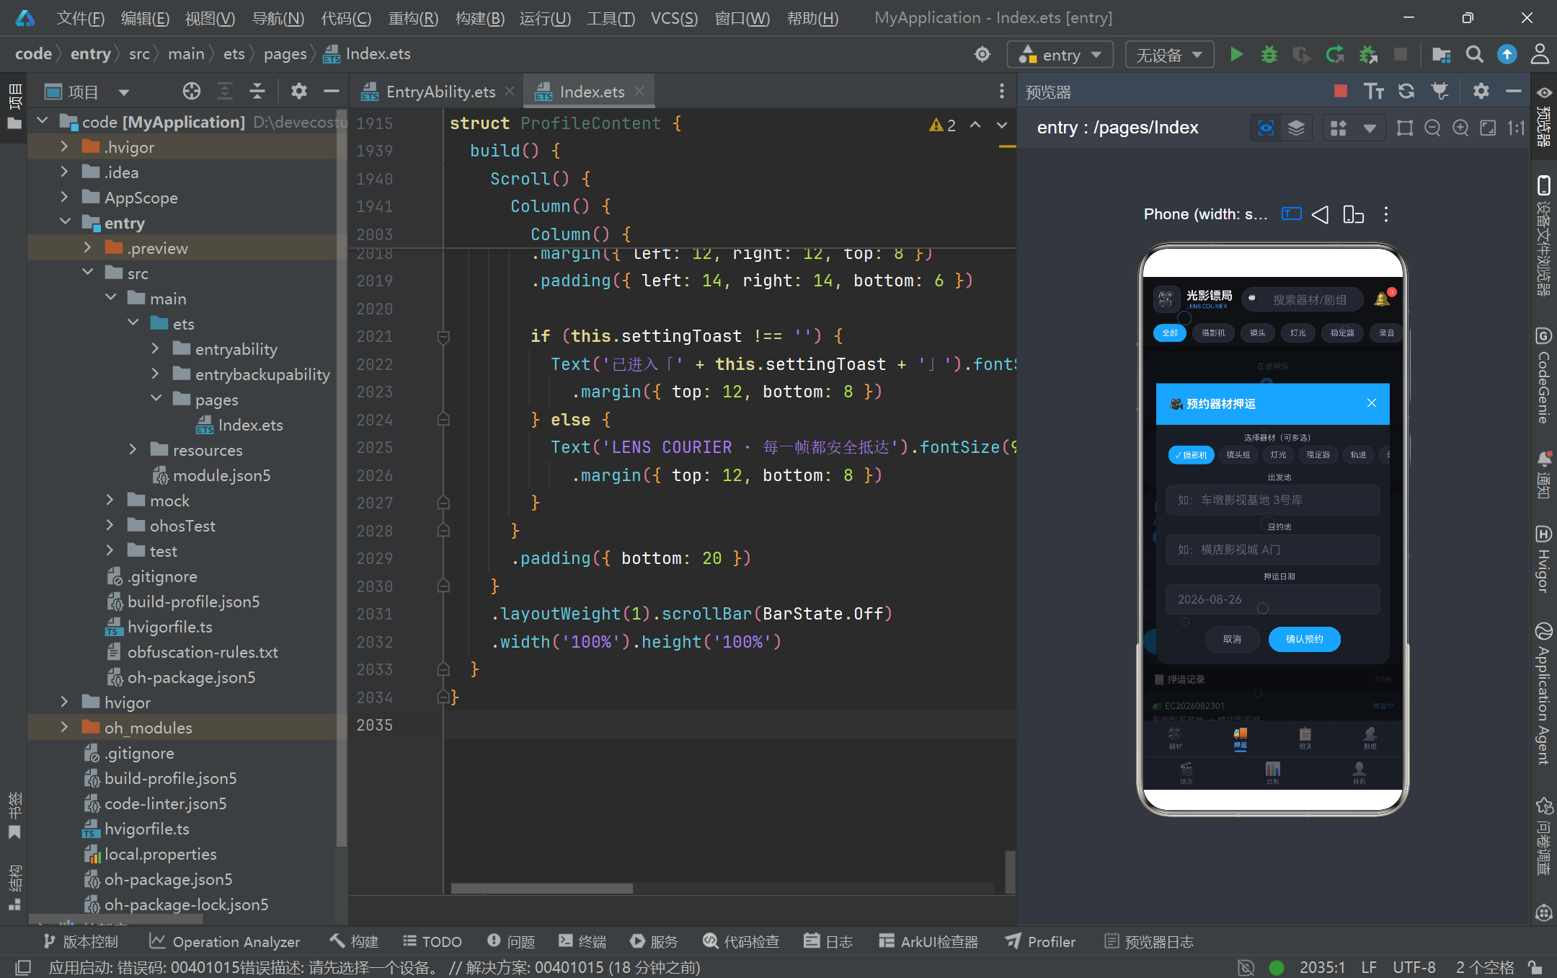Open the 构建(B) menu
The height and width of the screenshot is (978, 1557).
pyautogui.click(x=479, y=18)
